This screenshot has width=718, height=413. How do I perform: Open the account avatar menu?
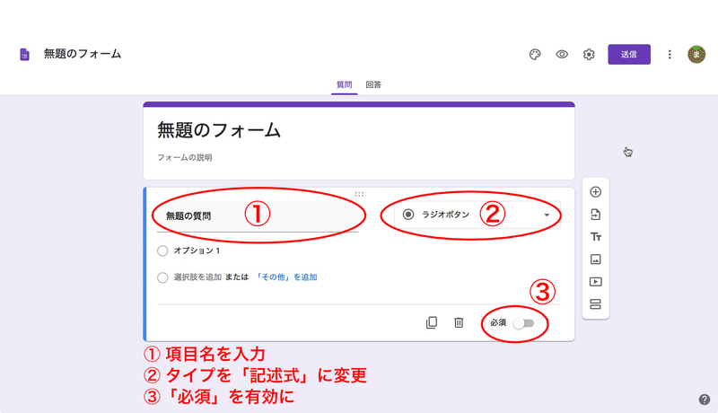(696, 55)
